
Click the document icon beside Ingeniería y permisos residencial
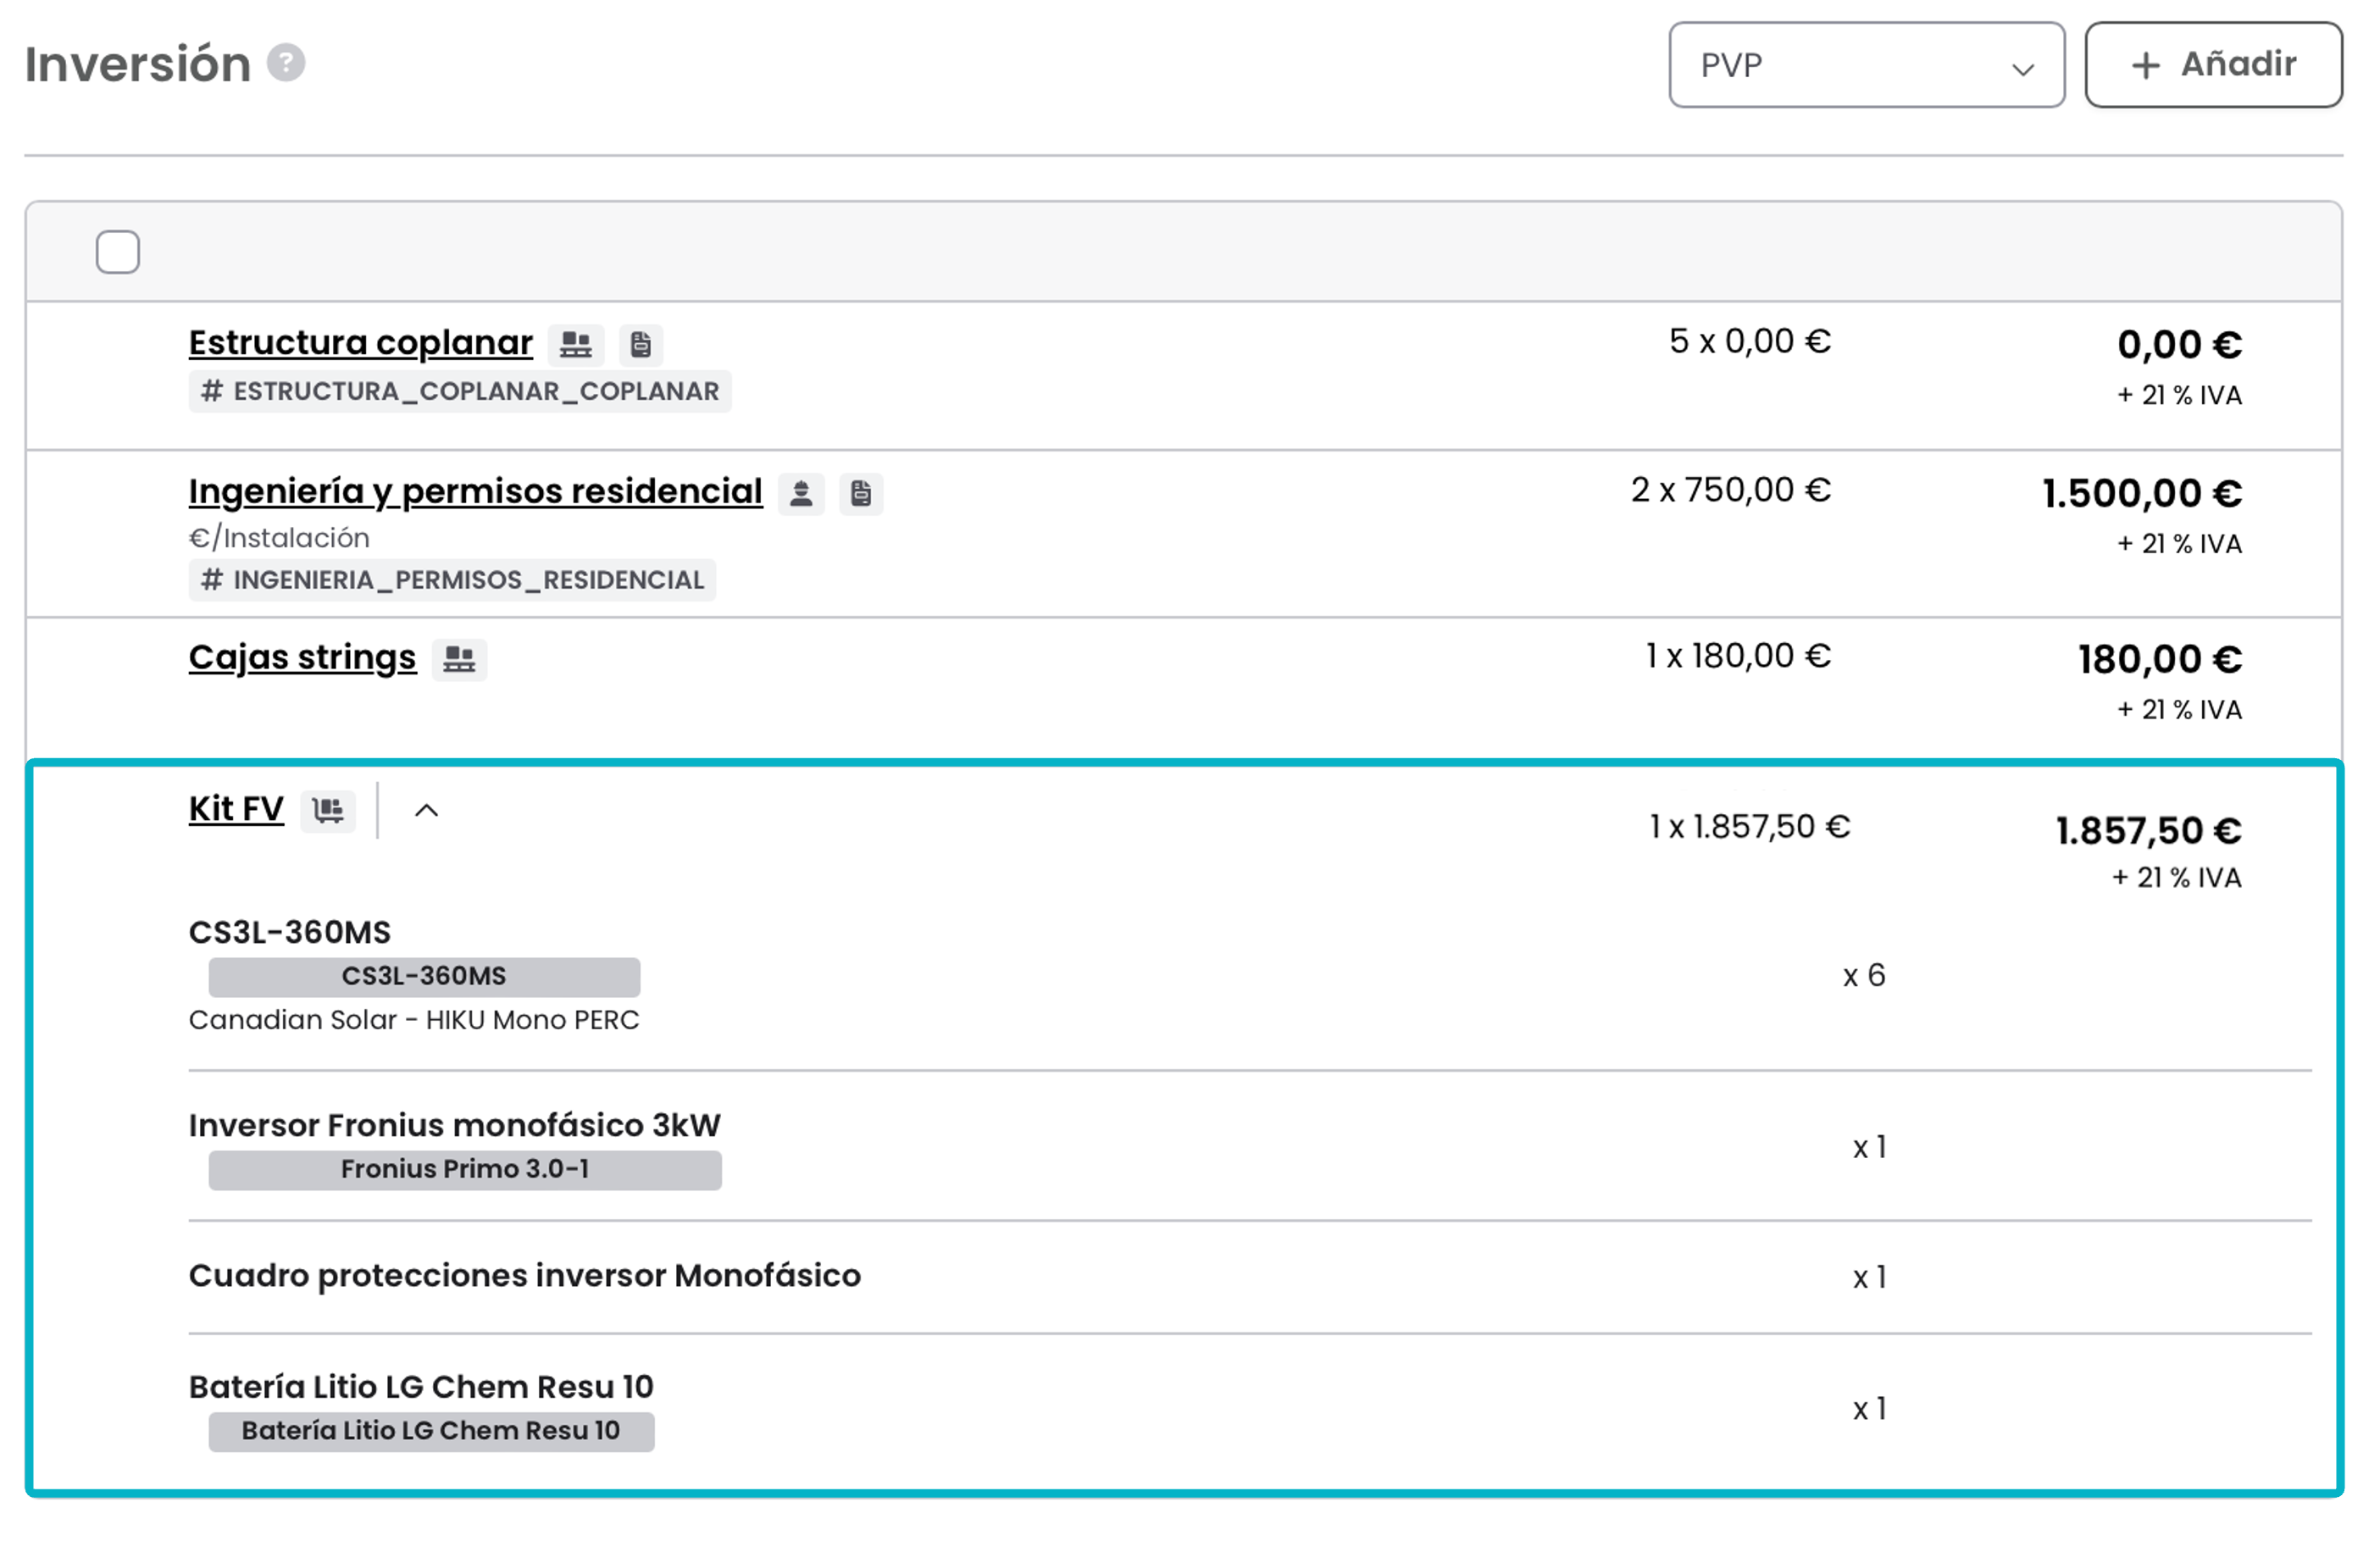(861, 494)
